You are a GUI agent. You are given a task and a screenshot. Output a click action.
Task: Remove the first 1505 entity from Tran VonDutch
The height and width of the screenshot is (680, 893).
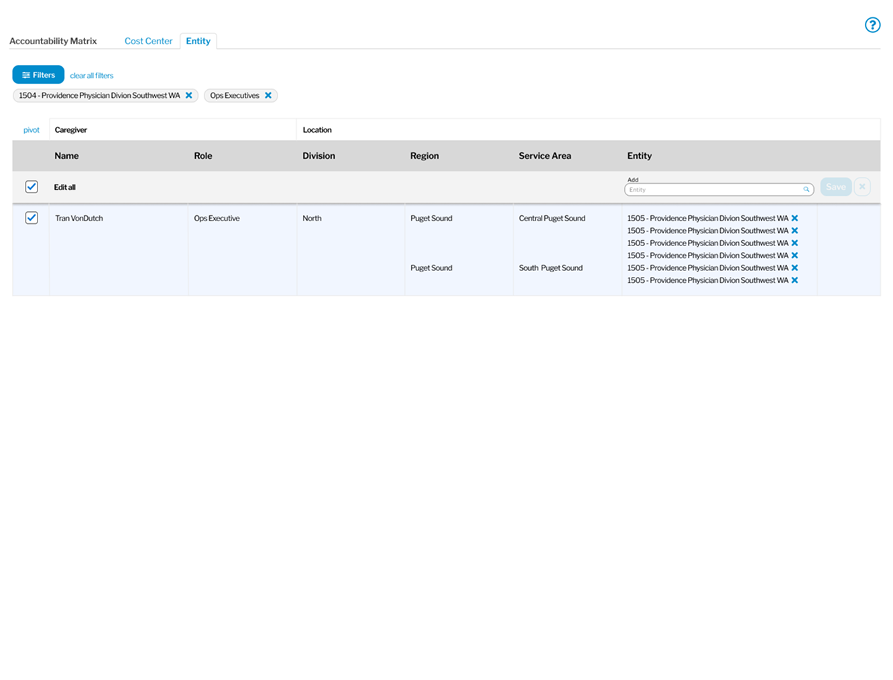[x=794, y=218]
